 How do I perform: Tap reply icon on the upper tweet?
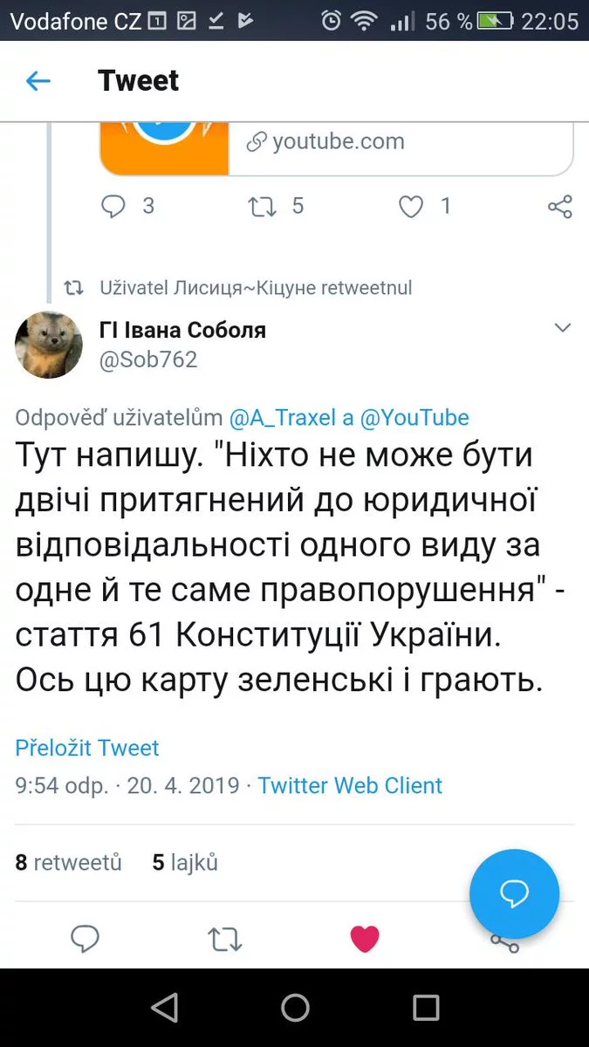pyautogui.click(x=114, y=206)
